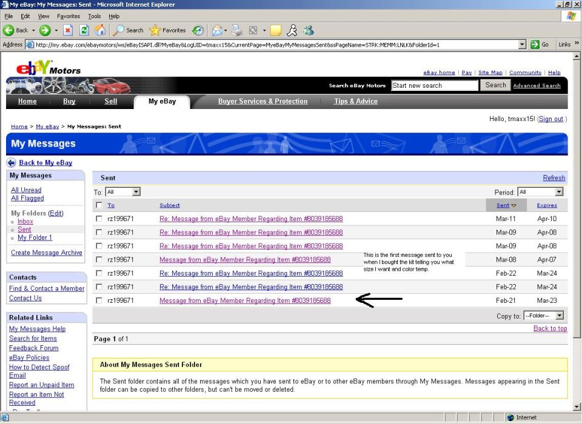Click the Search eBay Motors button
The width and height of the screenshot is (582, 424).
[x=495, y=85]
